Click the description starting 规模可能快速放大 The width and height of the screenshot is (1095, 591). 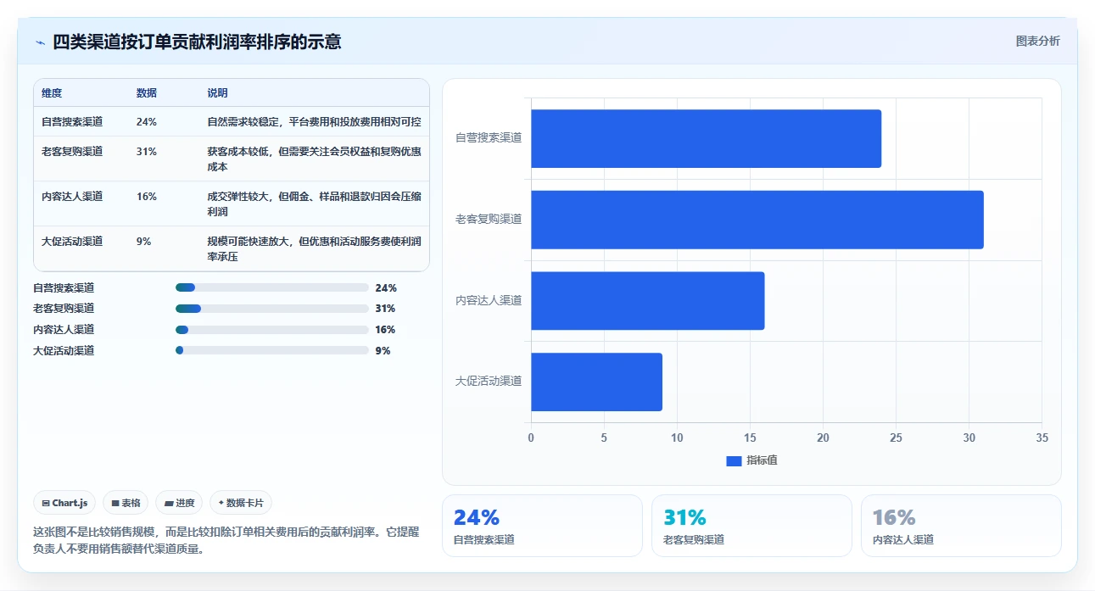click(x=315, y=249)
